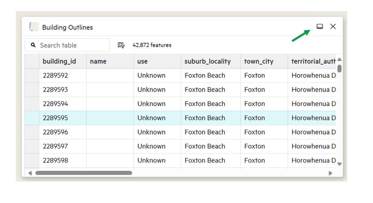The width and height of the screenshot is (373, 203).
Task: Click Horowhenua cell in row 2289596
Action: [312, 132]
